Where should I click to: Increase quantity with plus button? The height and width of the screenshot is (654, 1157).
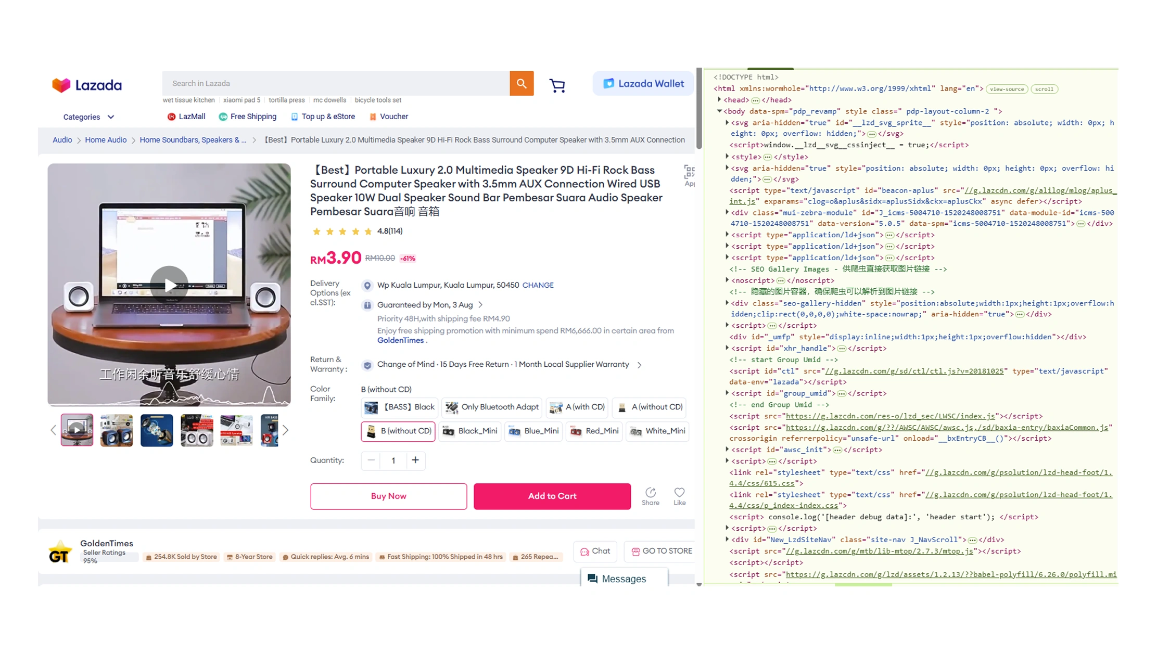[415, 460]
